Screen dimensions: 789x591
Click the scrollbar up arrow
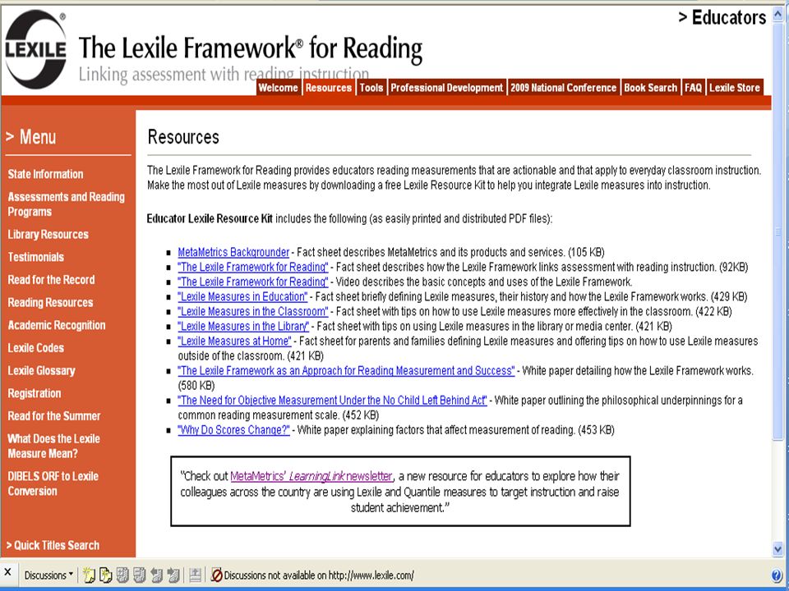coord(778,14)
